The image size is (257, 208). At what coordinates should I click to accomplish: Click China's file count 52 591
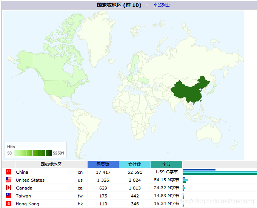pyautogui.click(x=135, y=172)
